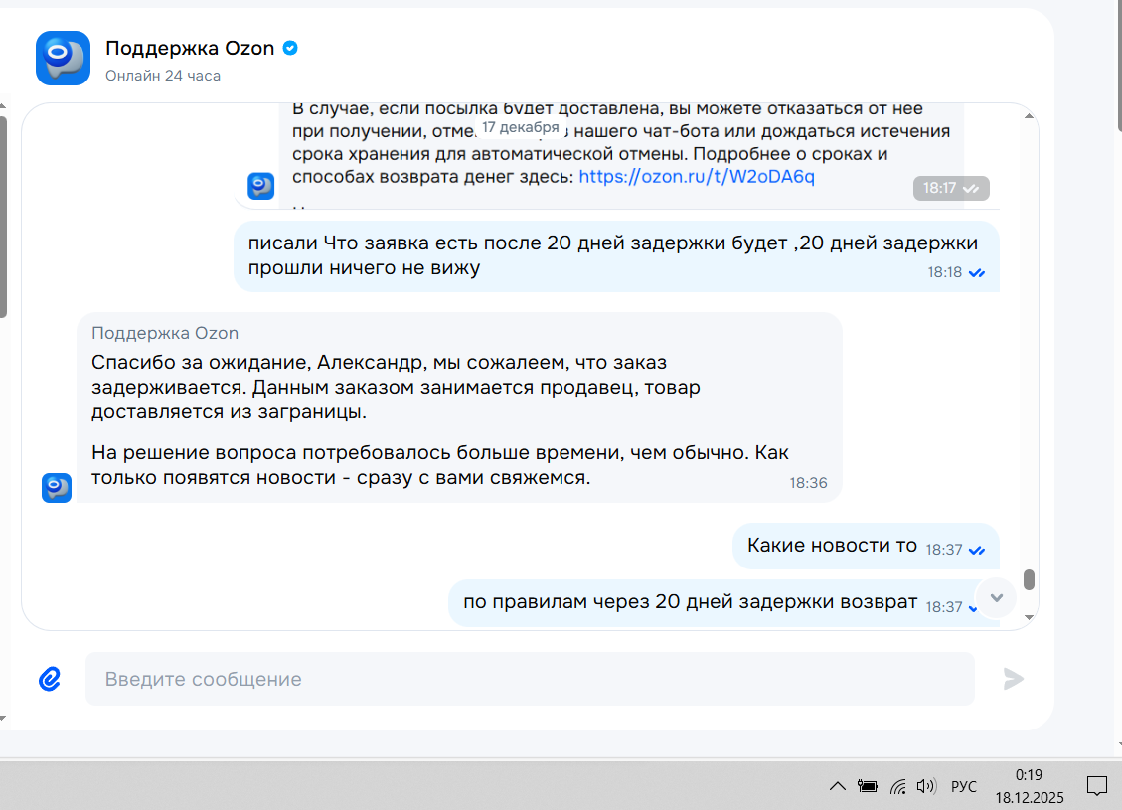Click the page scrollbar on left edge

click(x=3, y=217)
